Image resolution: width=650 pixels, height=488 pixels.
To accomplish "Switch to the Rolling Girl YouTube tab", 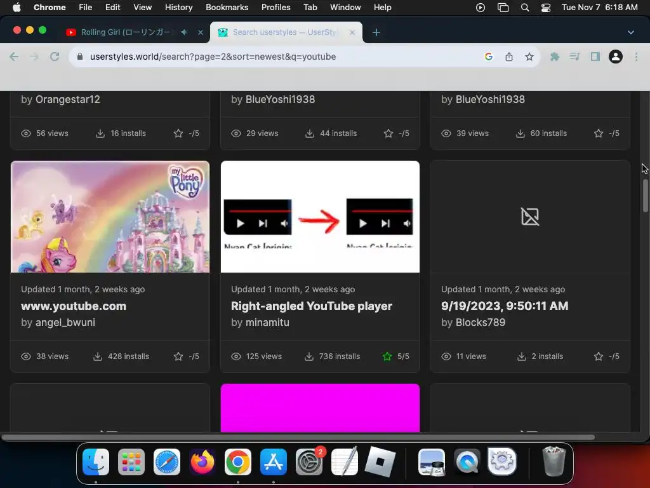I will tap(126, 32).
